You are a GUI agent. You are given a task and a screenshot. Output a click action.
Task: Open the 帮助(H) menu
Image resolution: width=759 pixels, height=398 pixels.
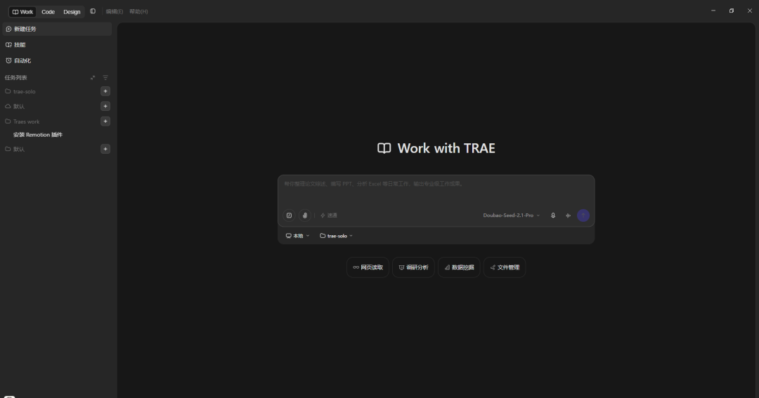coord(138,12)
